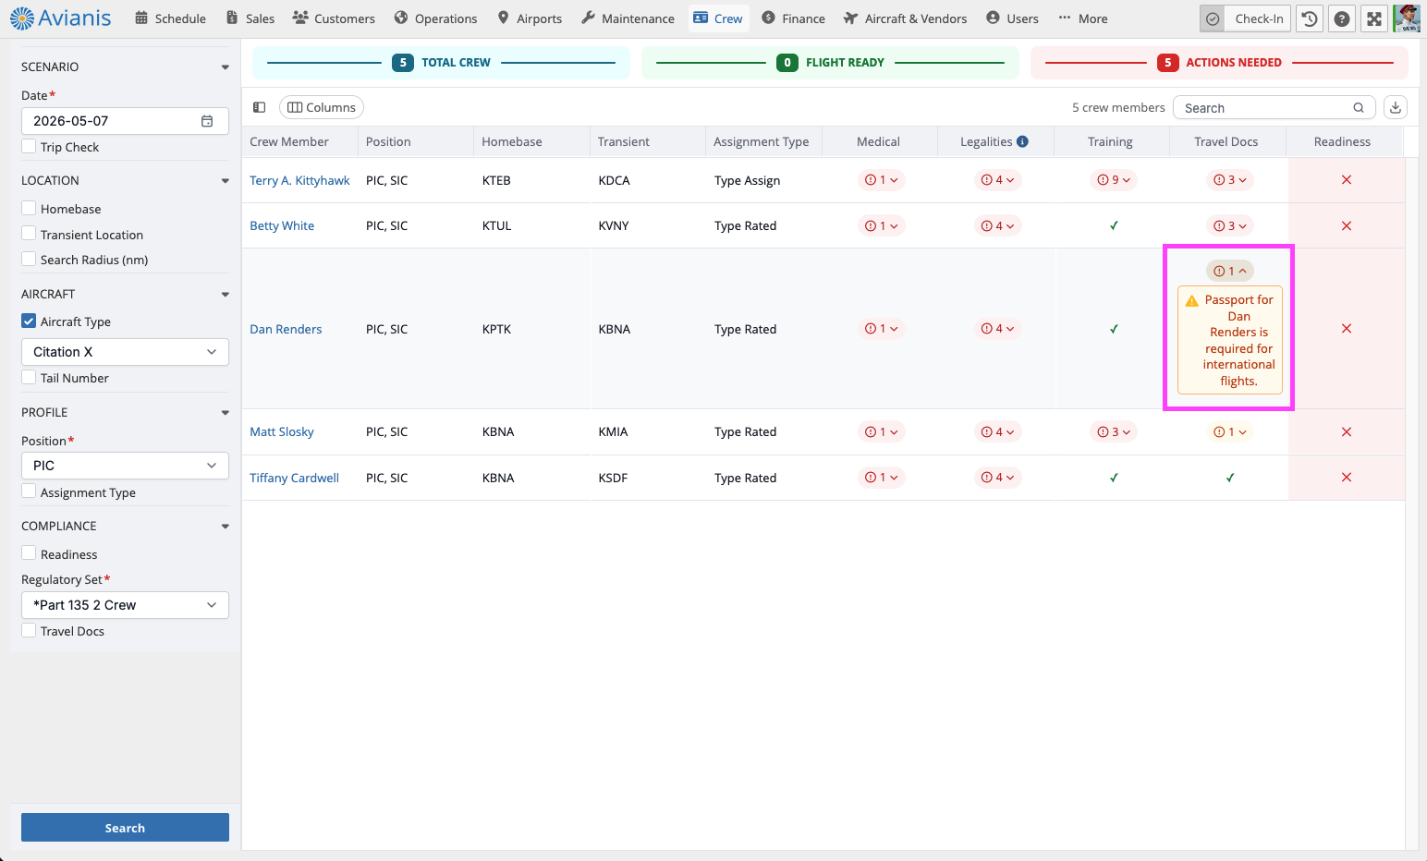Open the Citation X aircraft dropdown
The width and height of the screenshot is (1427, 861).
[125, 352]
